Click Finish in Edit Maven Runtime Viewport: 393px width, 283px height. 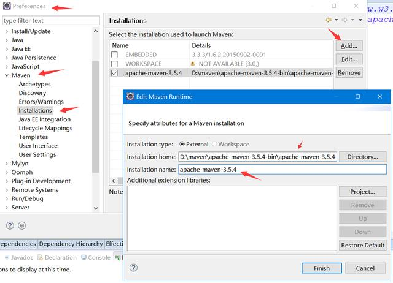(322, 268)
